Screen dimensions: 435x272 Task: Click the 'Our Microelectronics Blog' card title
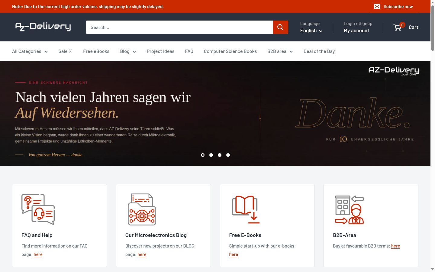(x=156, y=235)
